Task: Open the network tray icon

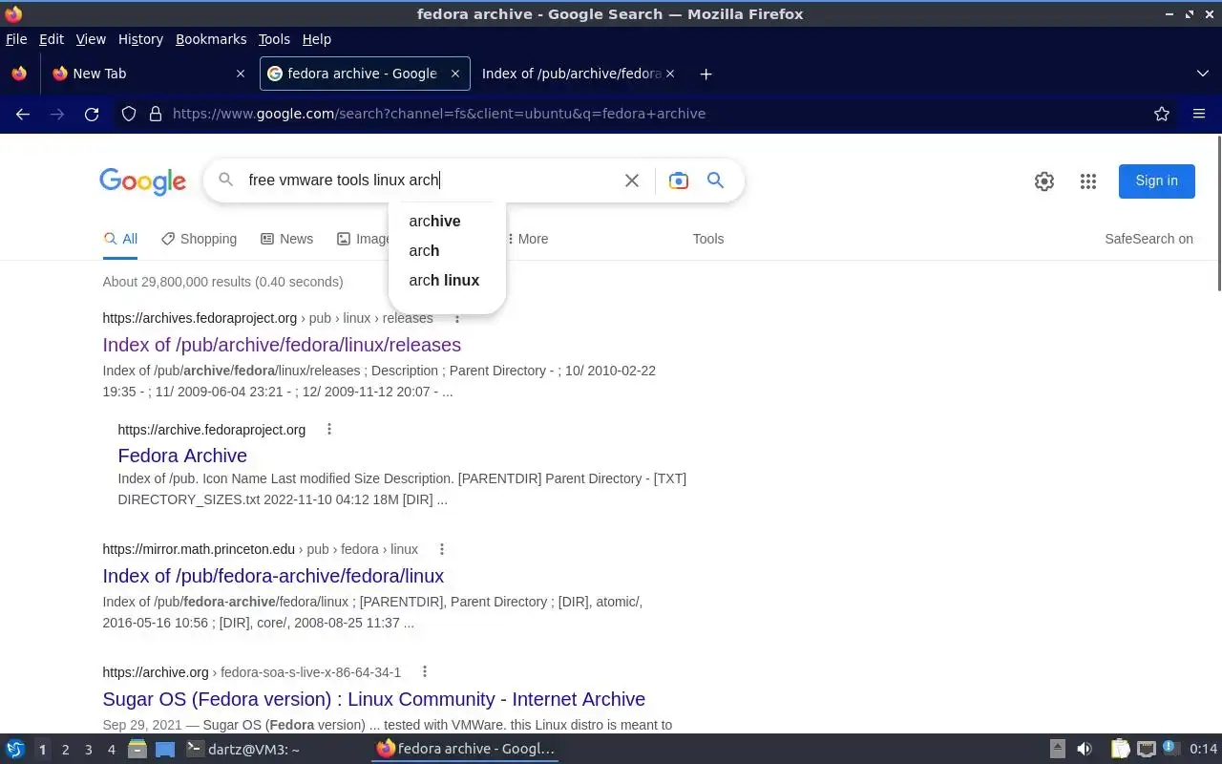Action: point(1147,750)
